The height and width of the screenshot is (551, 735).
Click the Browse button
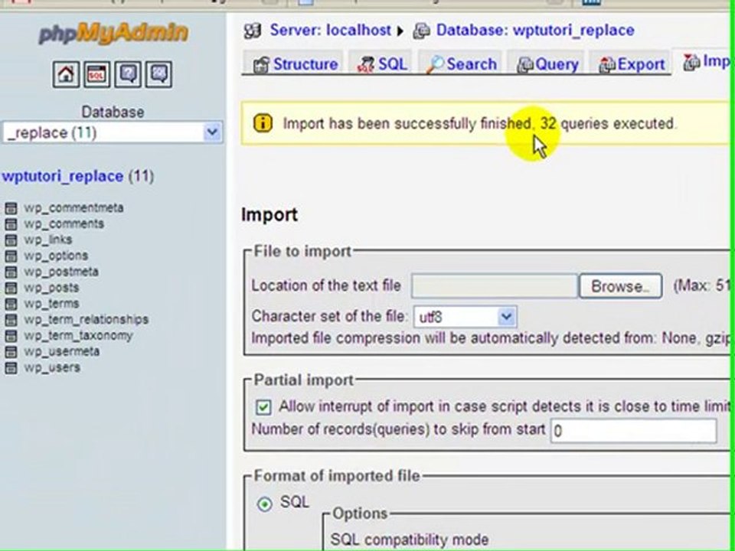pyautogui.click(x=620, y=285)
